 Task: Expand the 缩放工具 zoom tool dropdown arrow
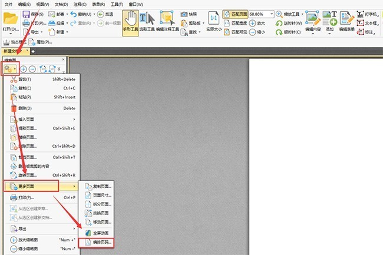click(x=302, y=14)
